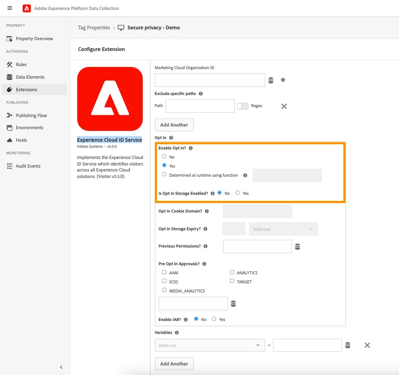Click Add Another below the Path field
Viewport: 399px width, 375px height.
tap(174, 125)
